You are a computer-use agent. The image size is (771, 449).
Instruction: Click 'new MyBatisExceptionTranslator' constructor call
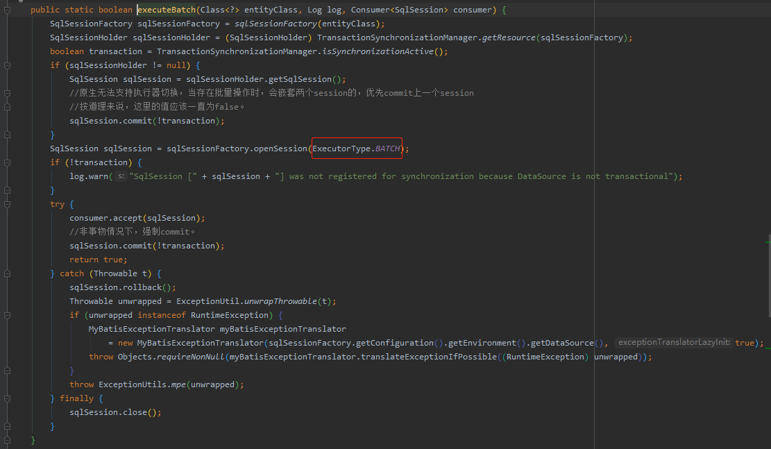191,343
